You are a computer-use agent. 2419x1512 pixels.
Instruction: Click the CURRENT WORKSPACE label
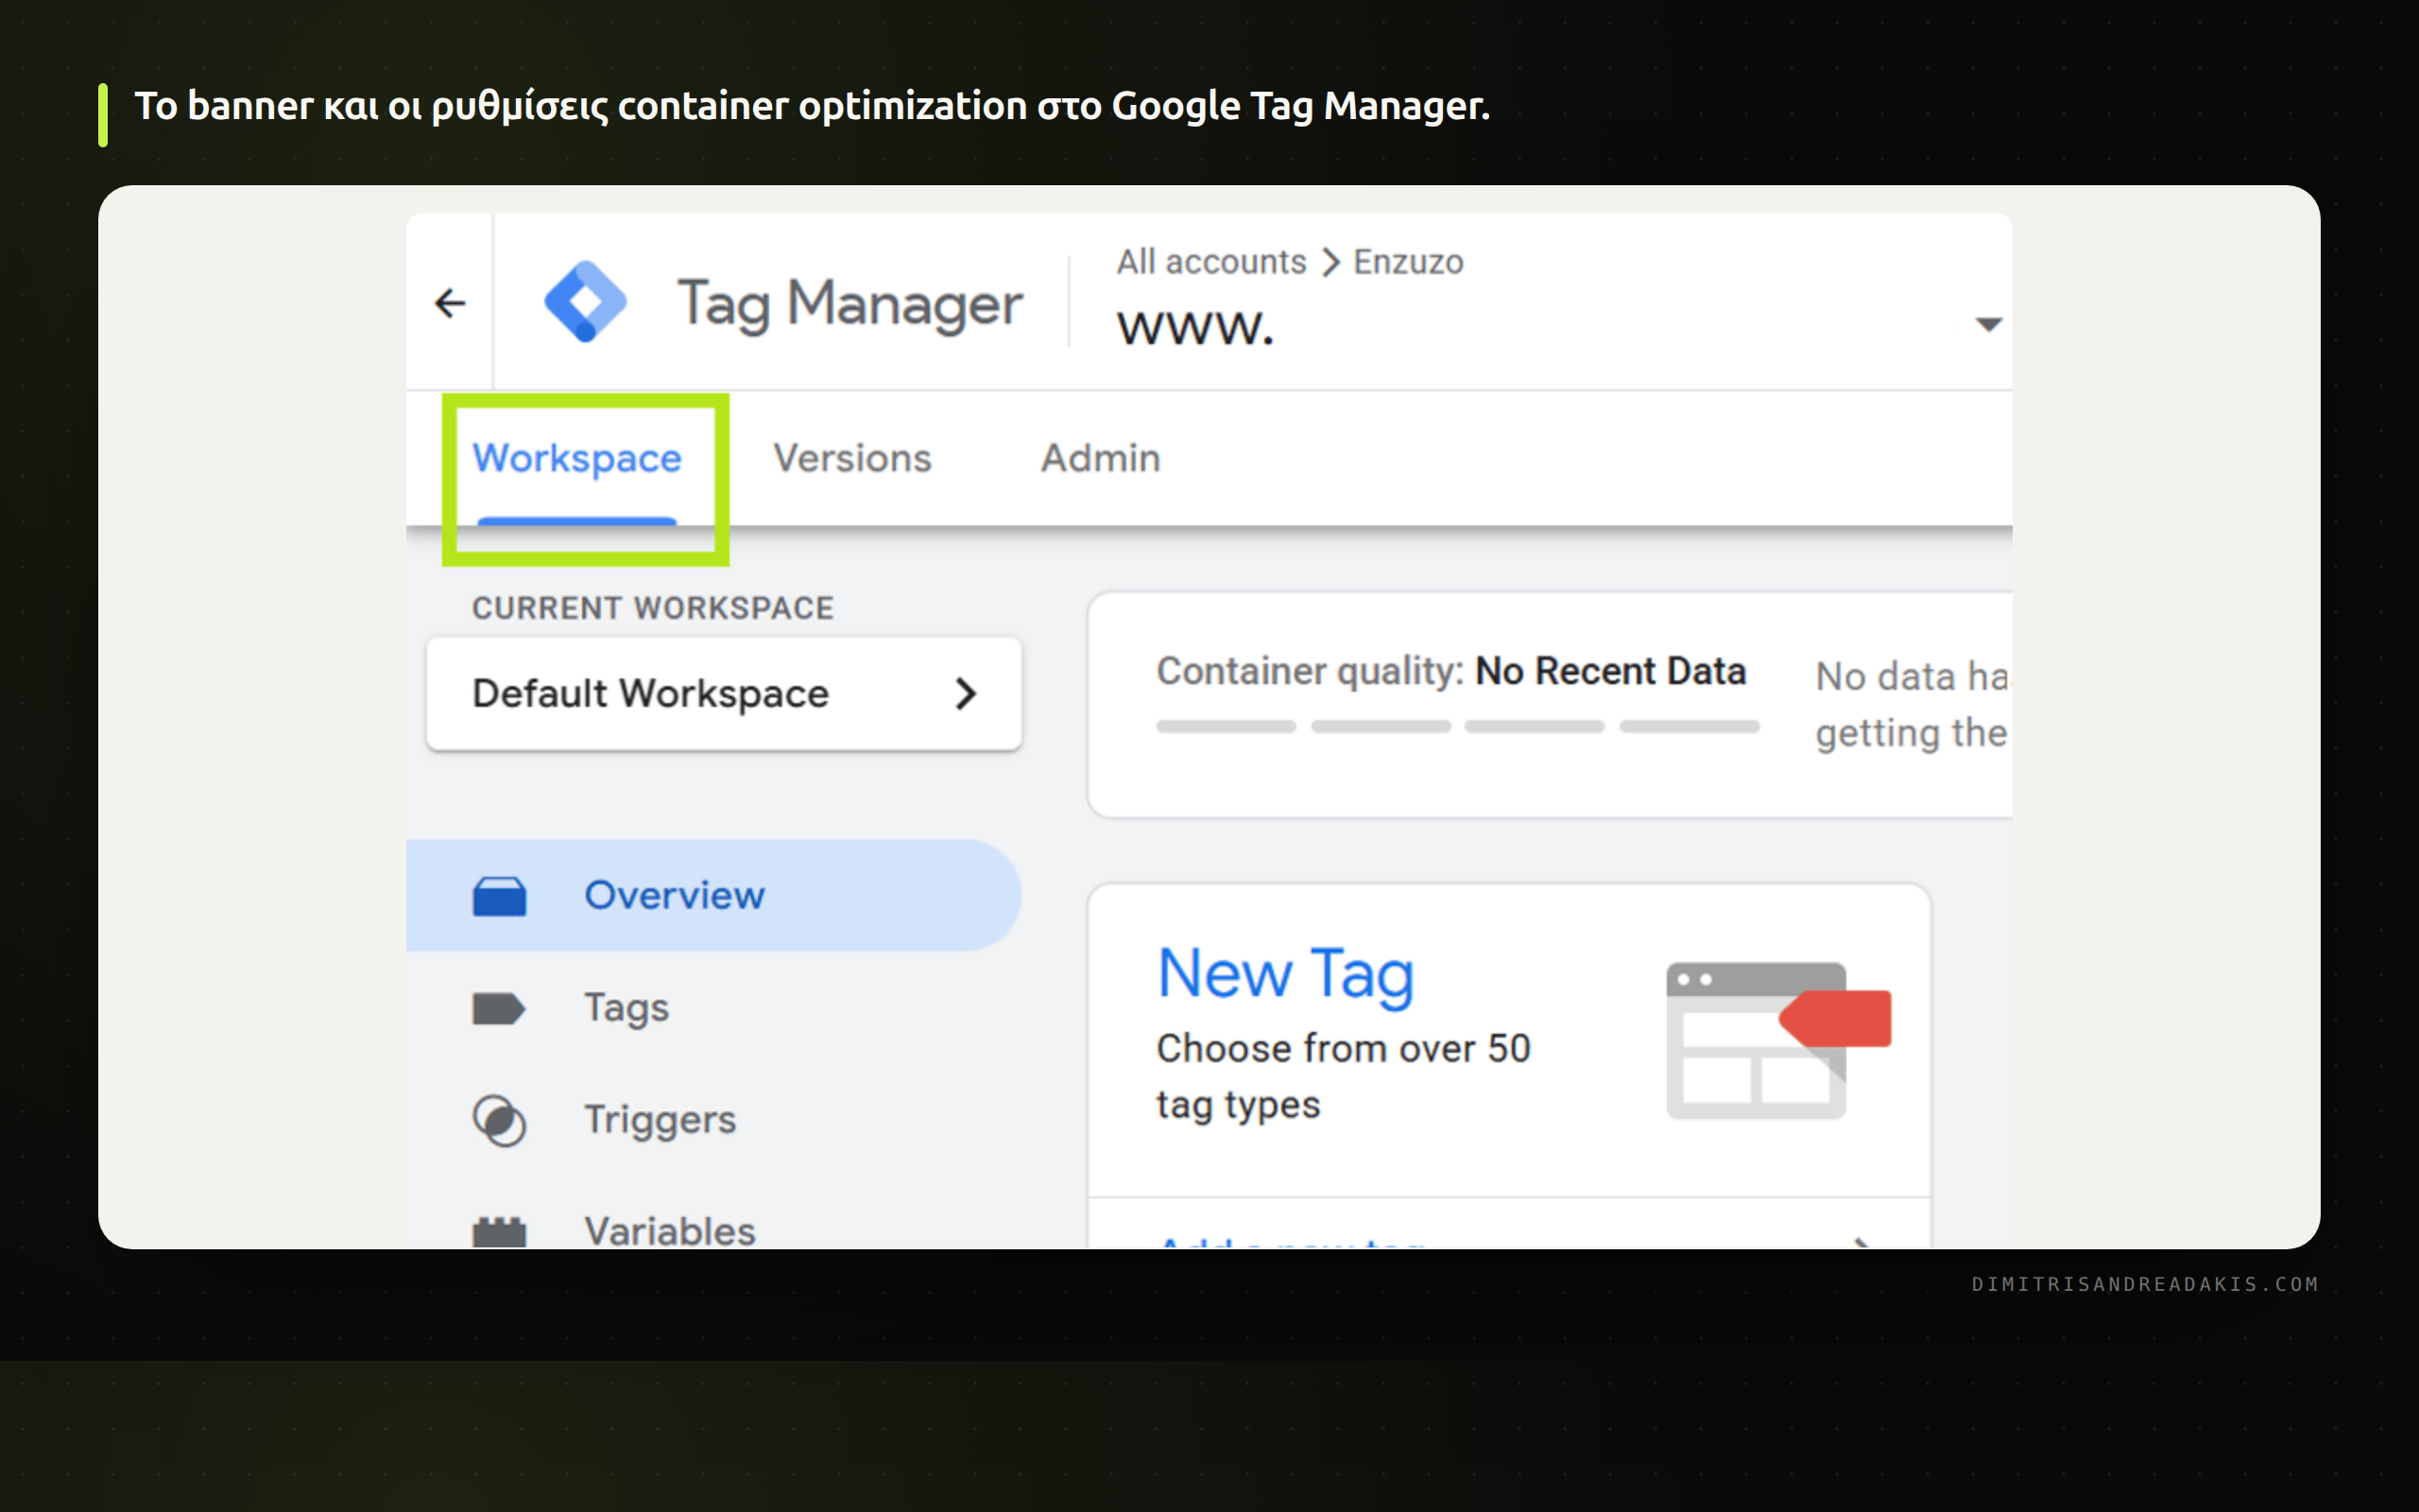(652, 608)
